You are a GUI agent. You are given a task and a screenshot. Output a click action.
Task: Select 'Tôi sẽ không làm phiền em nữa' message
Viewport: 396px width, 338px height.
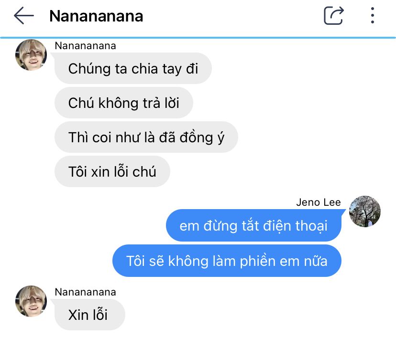[x=227, y=261]
